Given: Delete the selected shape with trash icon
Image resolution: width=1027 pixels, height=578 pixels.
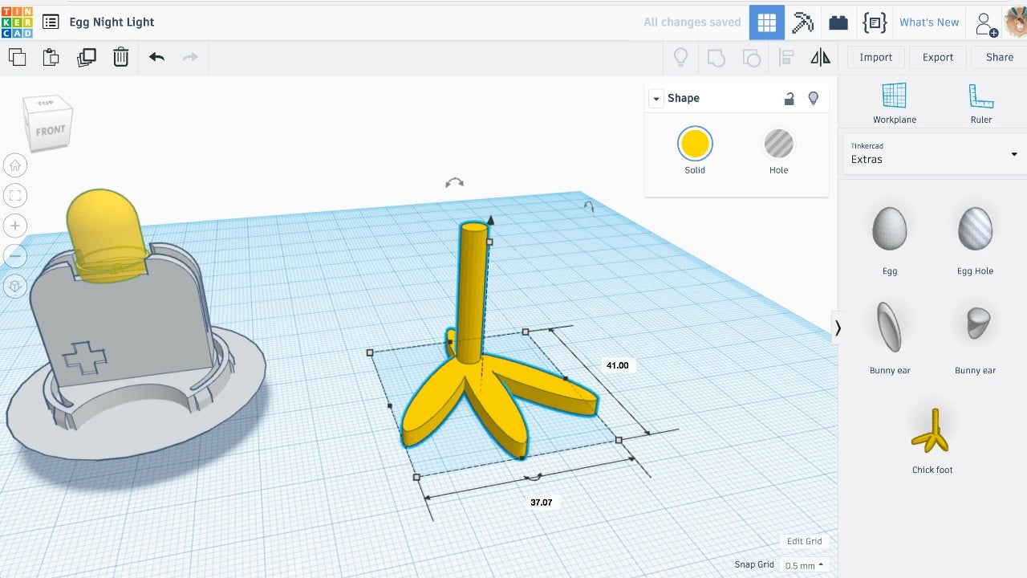Looking at the screenshot, I should pyautogui.click(x=120, y=57).
